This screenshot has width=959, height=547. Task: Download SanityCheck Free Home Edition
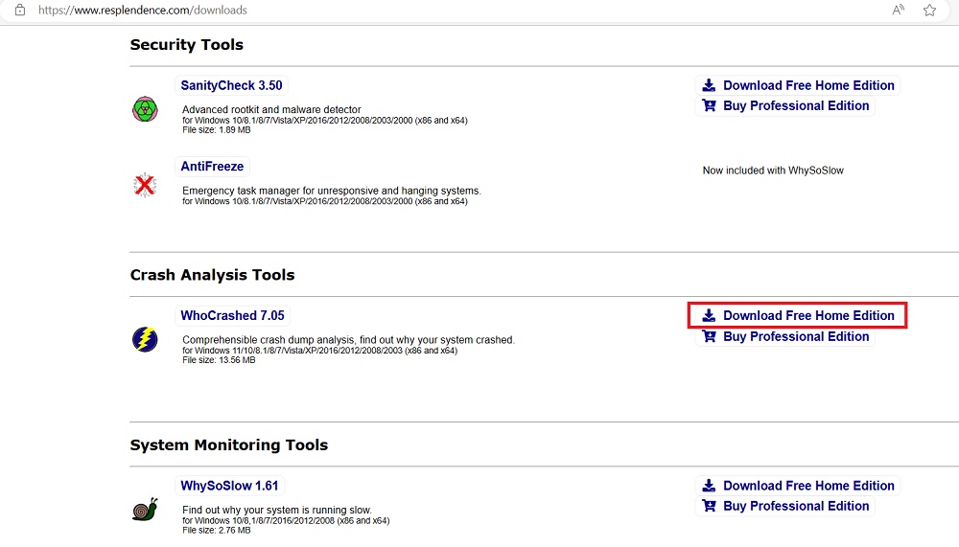798,85
